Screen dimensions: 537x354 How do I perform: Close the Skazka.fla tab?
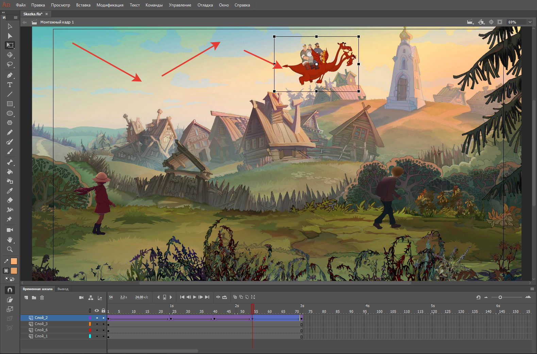click(x=47, y=14)
